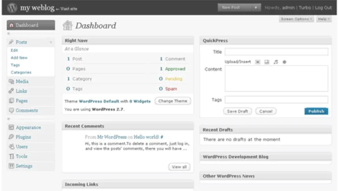Click the QuickPress Title input field
Image resolution: width=339 pixels, height=191 pixels.
pyautogui.click(x=276, y=52)
